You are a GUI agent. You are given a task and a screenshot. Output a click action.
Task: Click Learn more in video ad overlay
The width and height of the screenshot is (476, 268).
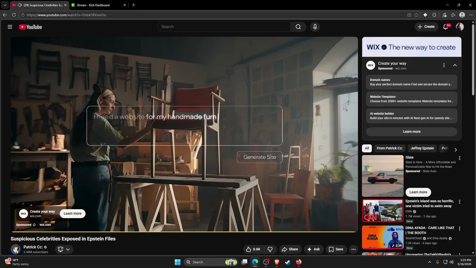tap(73, 214)
